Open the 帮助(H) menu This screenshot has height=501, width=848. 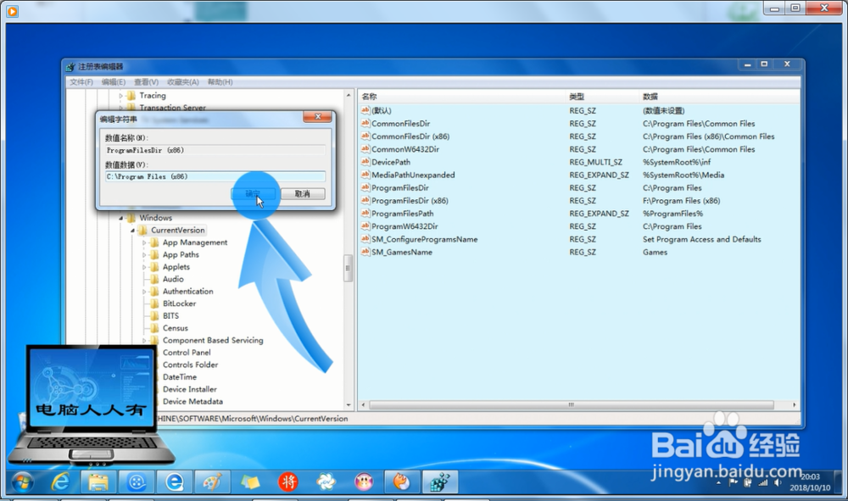tap(220, 82)
